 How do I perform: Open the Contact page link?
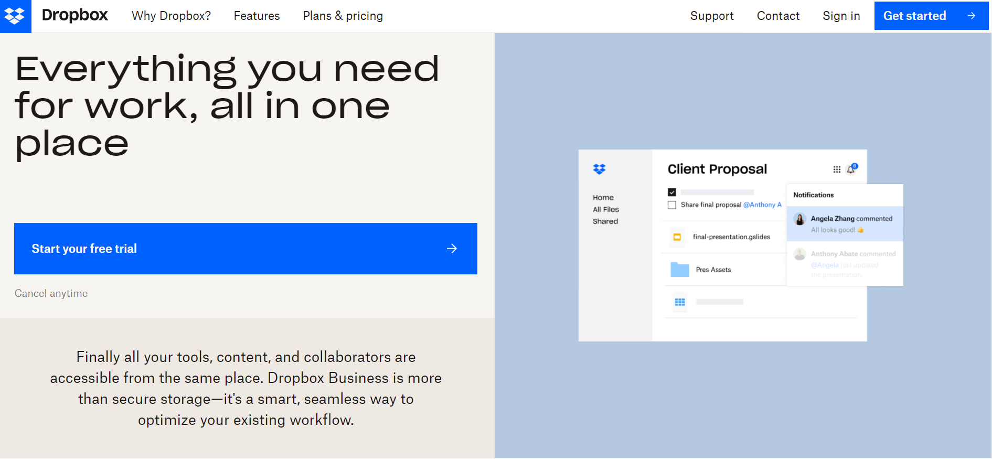coord(778,16)
